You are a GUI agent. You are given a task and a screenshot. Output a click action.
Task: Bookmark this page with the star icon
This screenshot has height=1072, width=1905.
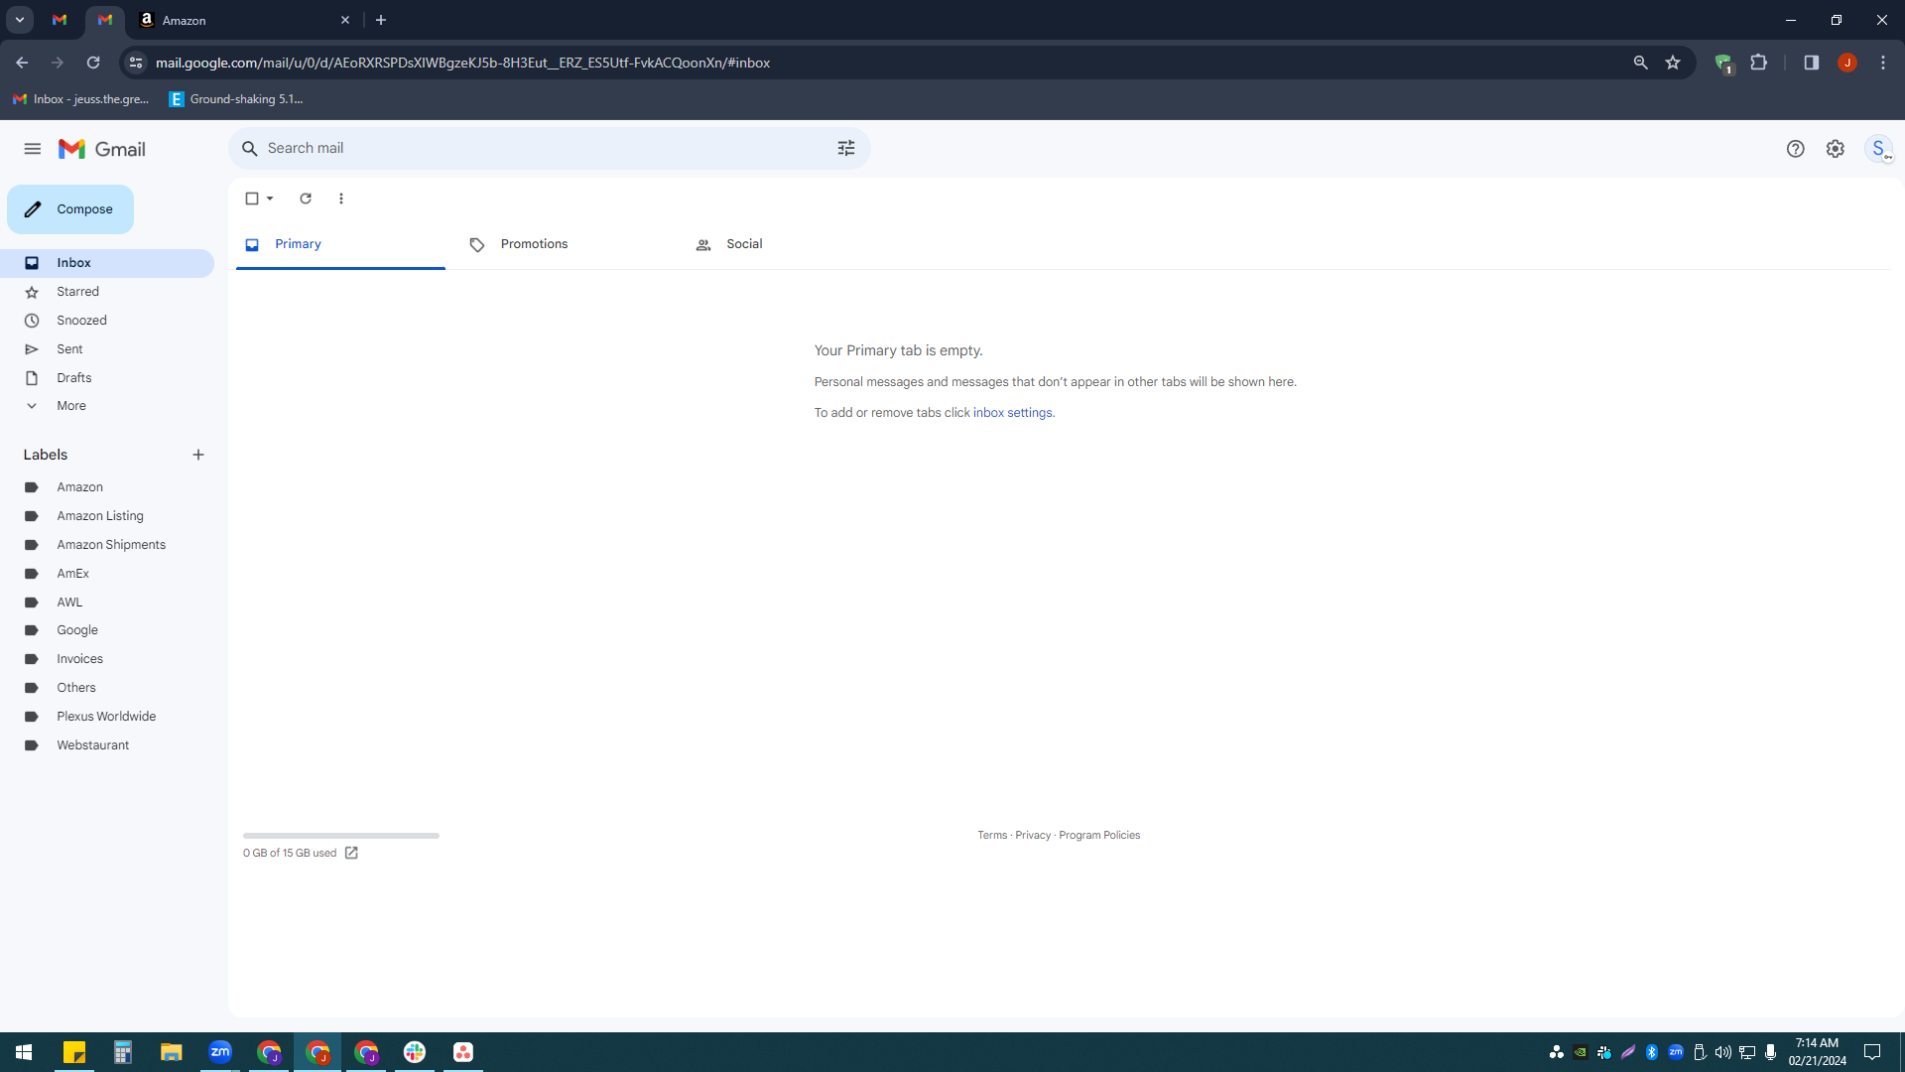pos(1673,63)
